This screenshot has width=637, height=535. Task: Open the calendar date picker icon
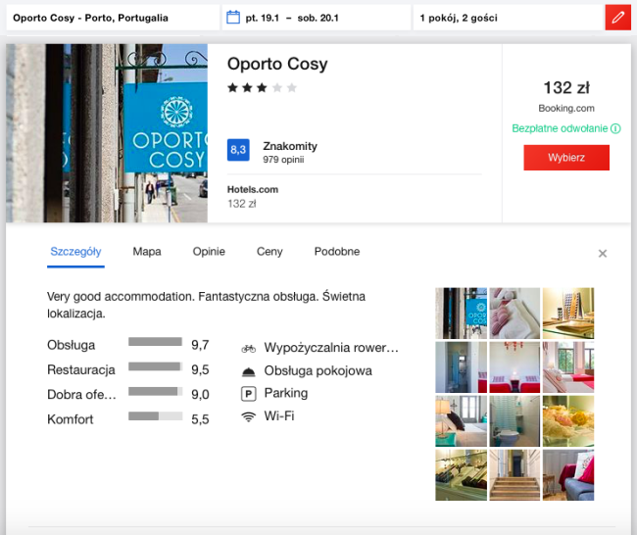point(232,18)
